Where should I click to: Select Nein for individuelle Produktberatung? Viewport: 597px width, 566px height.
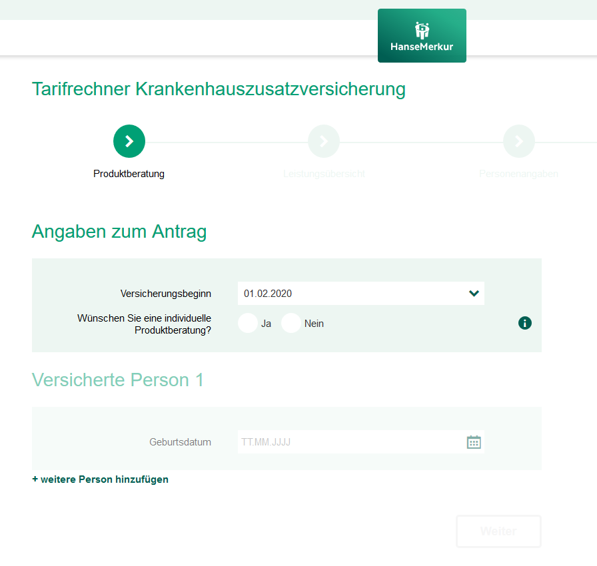coord(291,323)
